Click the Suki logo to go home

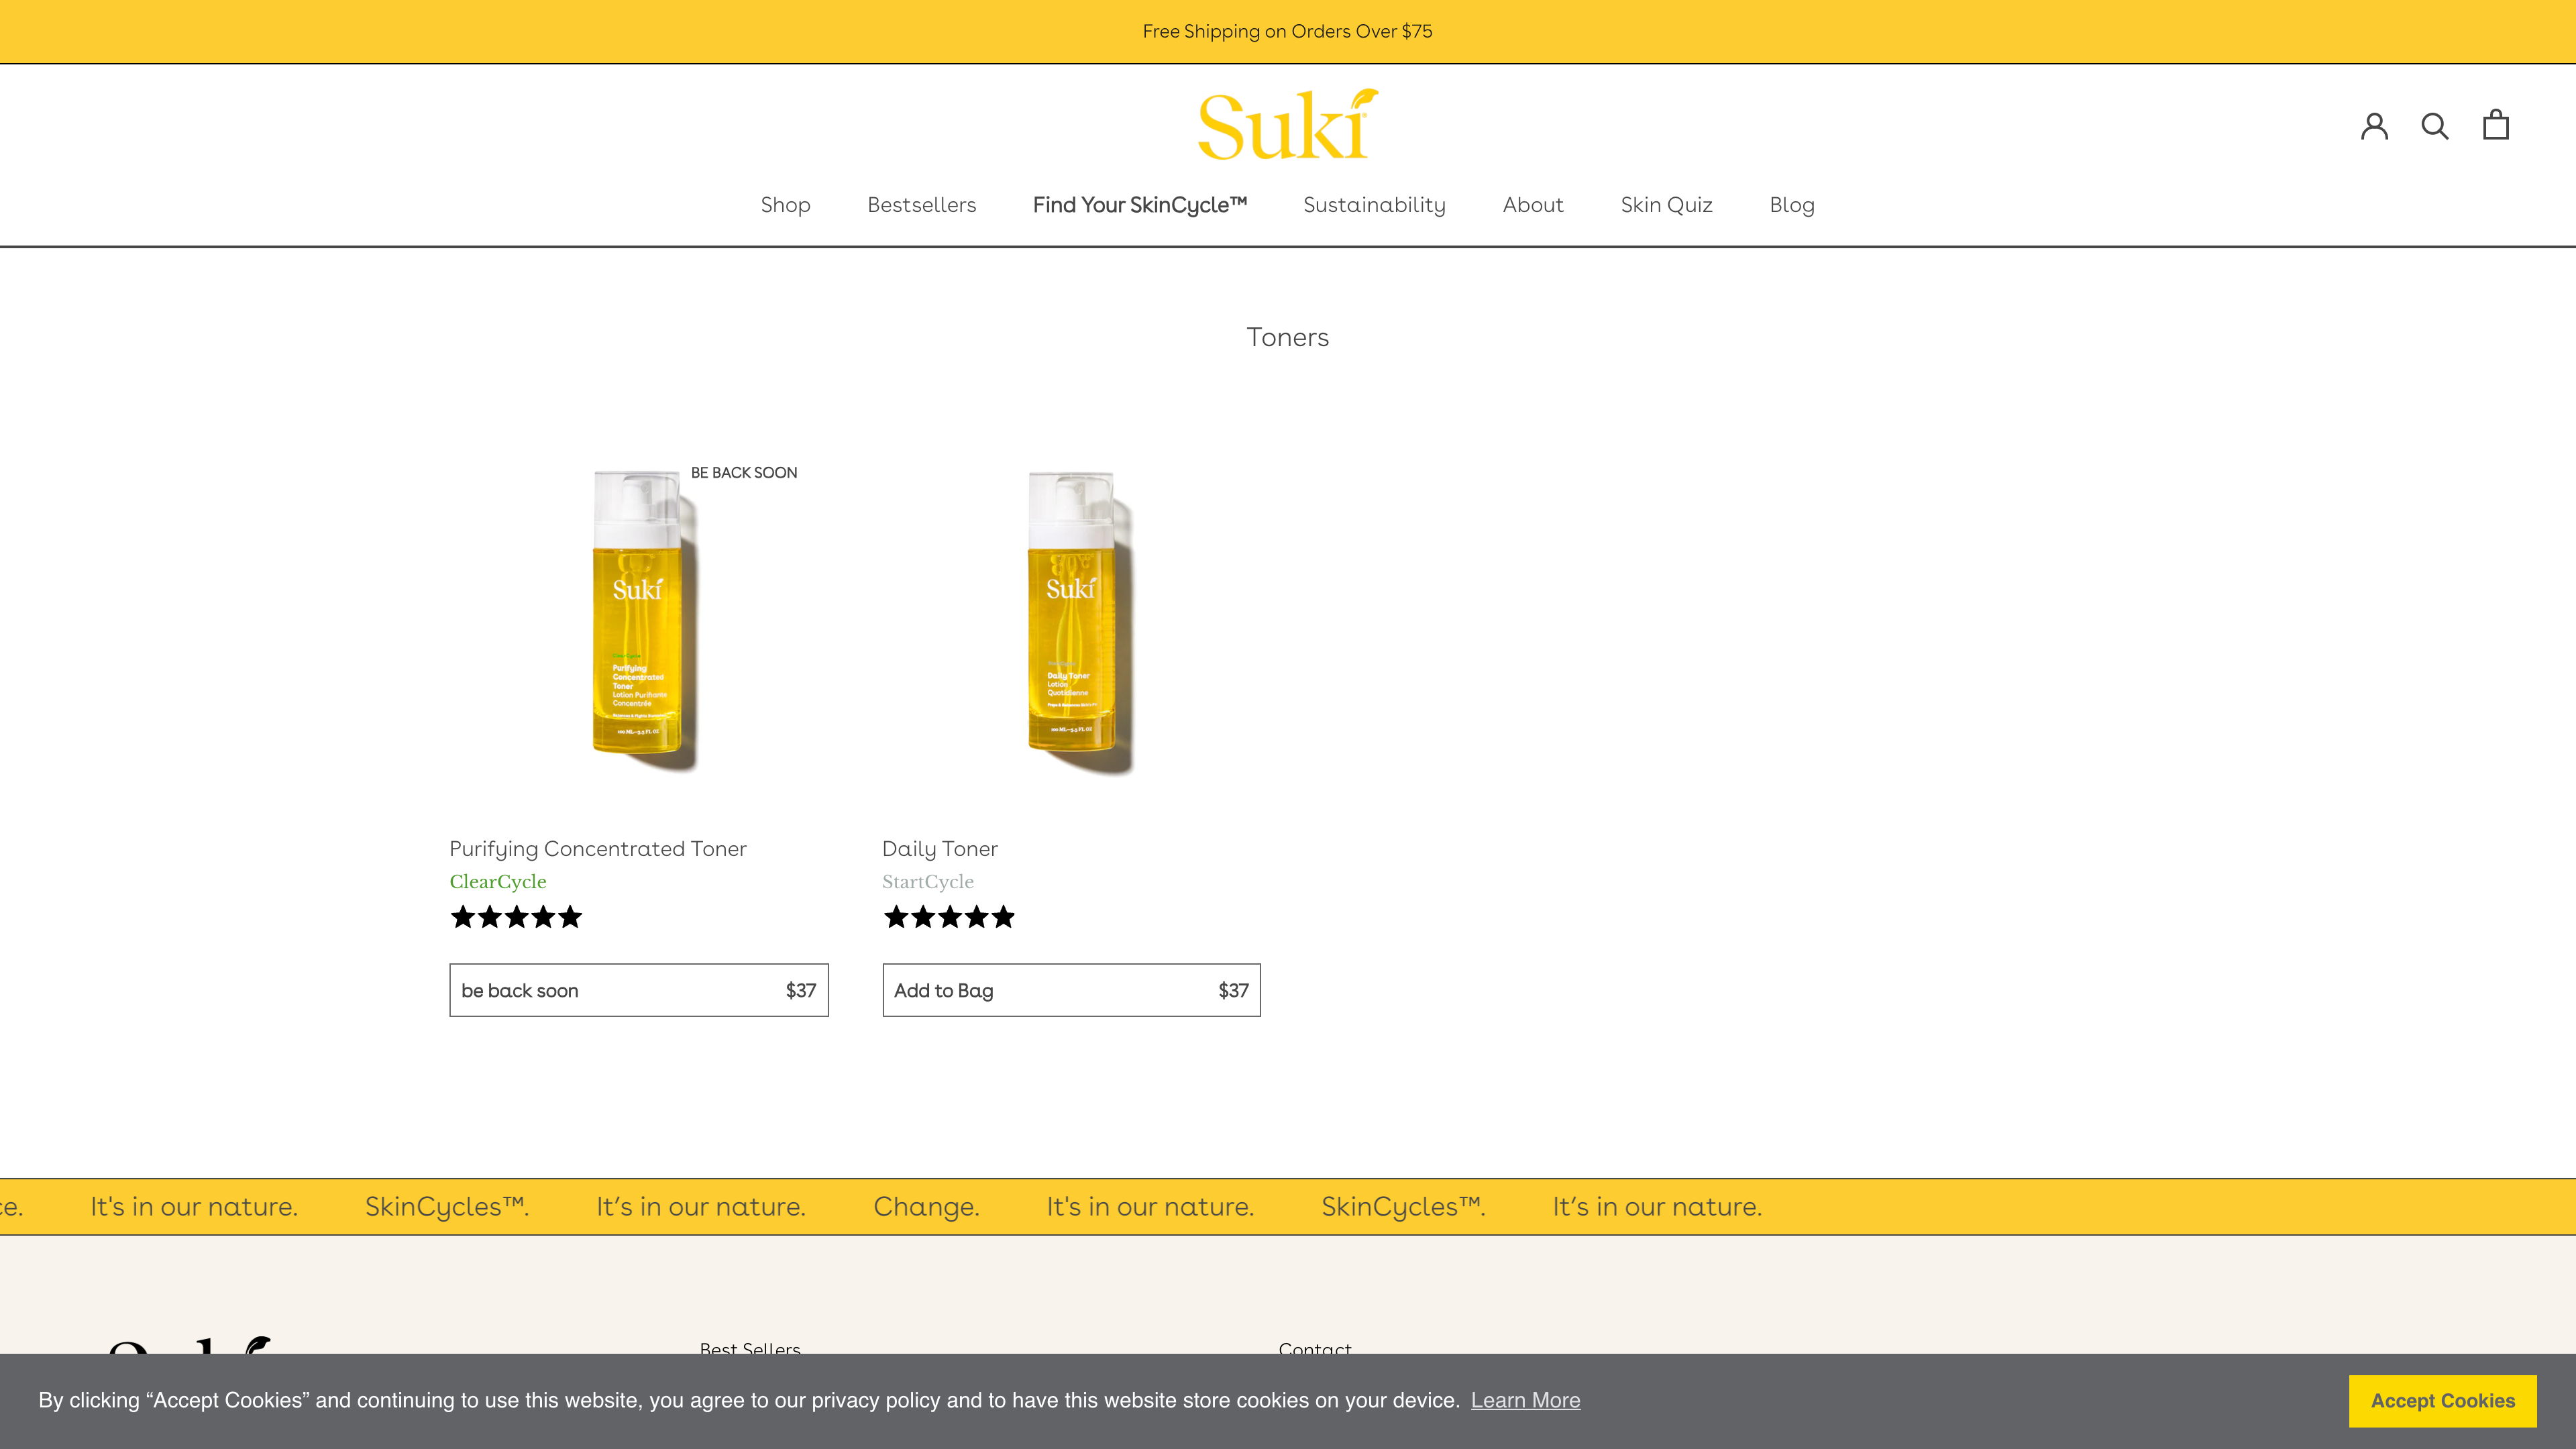[x=1288, y=125]
